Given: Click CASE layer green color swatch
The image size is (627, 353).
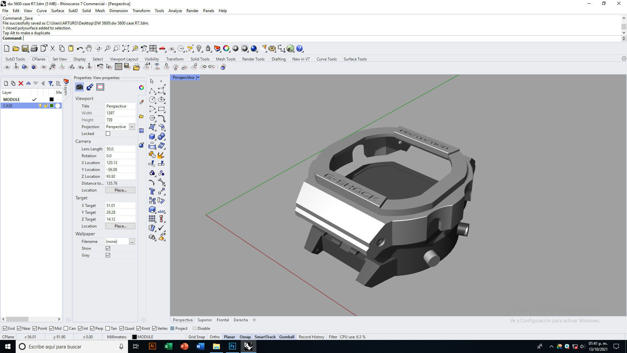Looking at the screenshot, I should click(x=51, y=106).
